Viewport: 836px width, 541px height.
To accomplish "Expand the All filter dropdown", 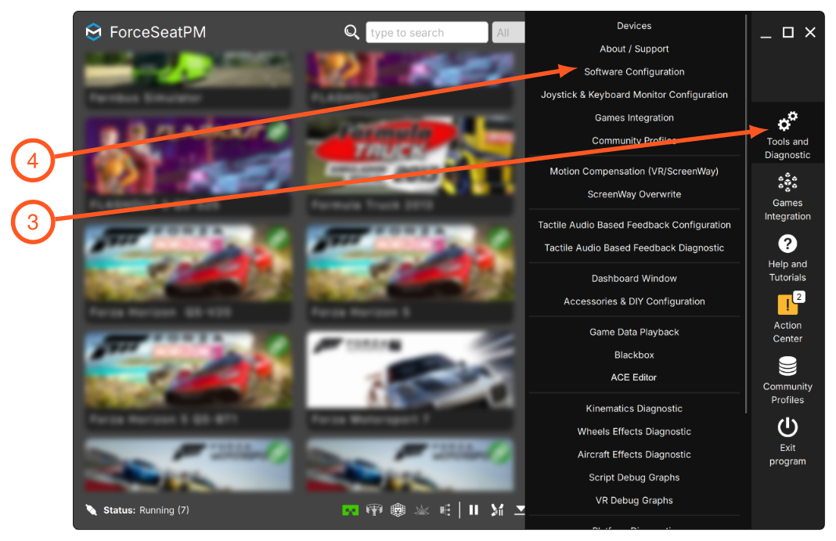I will (508, 33).
